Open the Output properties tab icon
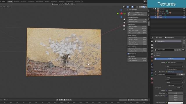This screenshot has height=104, width=186. click(152, 48)
